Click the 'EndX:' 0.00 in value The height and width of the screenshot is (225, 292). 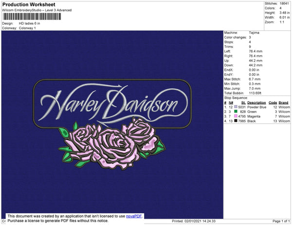(x=254, y=70)
